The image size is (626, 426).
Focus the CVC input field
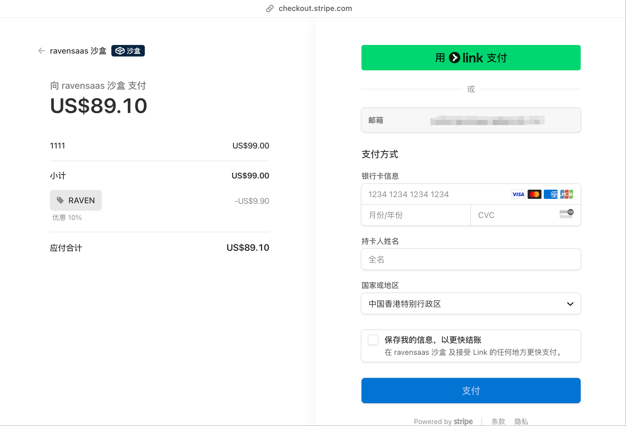coord(526,215)
